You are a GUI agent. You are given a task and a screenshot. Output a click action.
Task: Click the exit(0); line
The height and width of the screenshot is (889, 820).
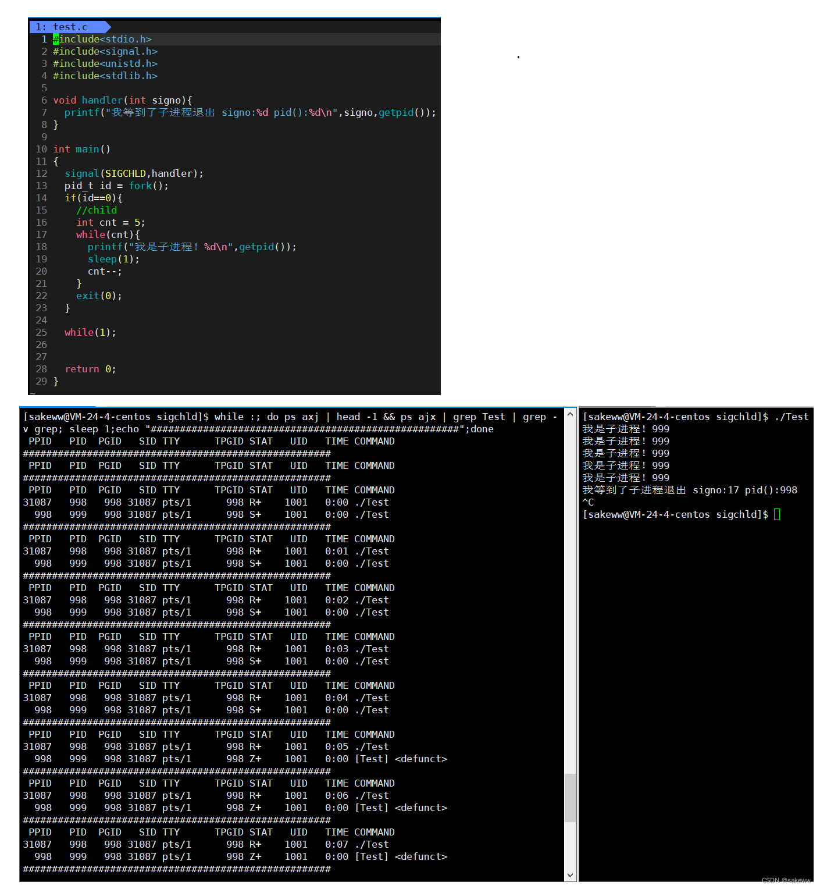(x=99, y=296)
